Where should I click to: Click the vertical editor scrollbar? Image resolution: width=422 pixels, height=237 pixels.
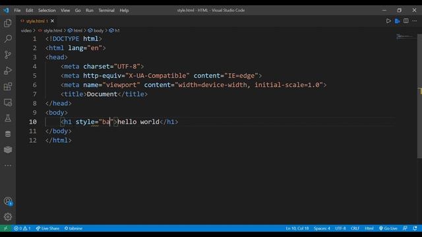pyautogui.click(x=419, y=96)
